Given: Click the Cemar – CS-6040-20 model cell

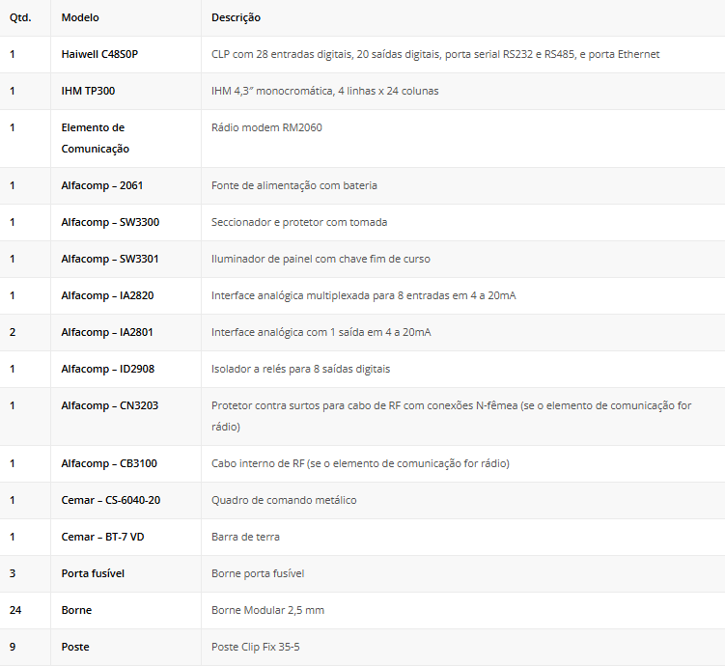Looking at the screenshot, I should click(x=111, y=500).
